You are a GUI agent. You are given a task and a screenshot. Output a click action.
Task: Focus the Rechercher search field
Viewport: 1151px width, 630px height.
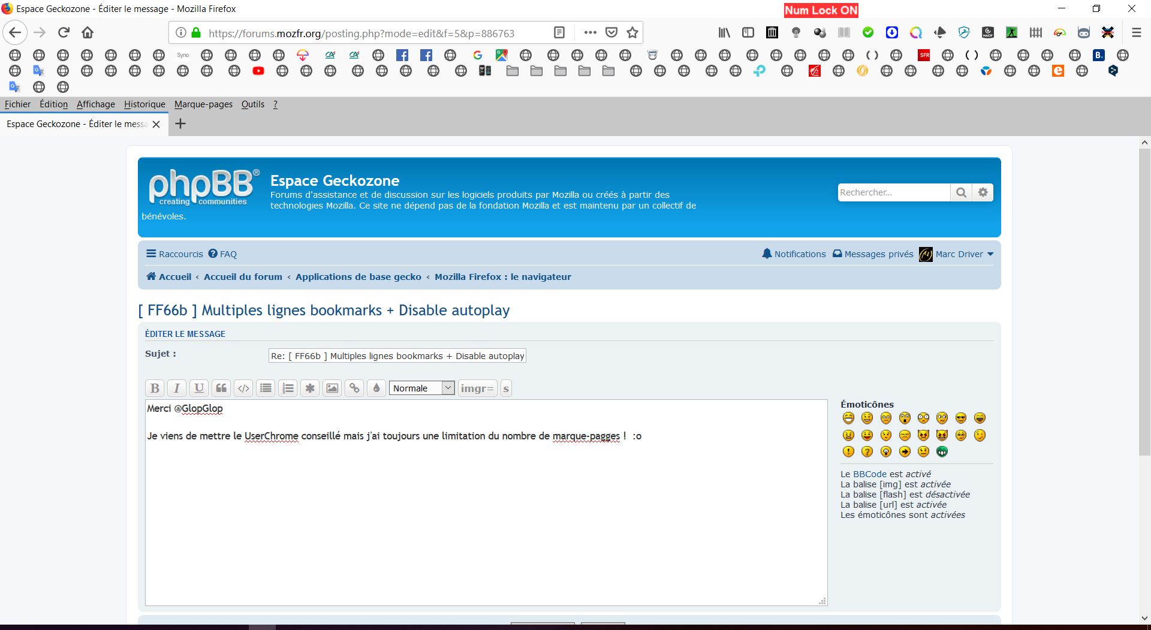coord(894,192)
